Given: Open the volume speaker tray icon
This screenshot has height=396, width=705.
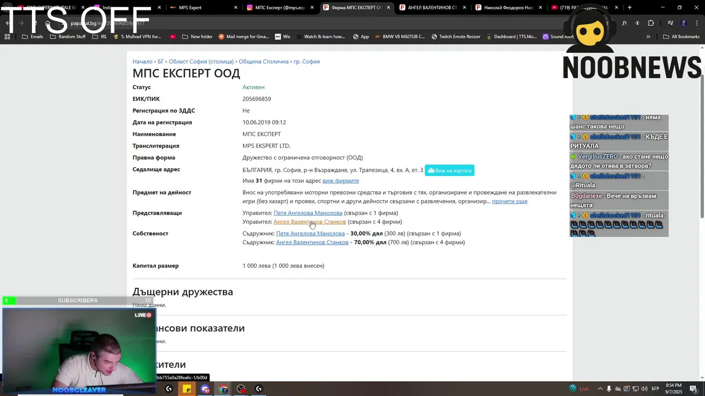Looking at the screenshot, I should (643, 389).
